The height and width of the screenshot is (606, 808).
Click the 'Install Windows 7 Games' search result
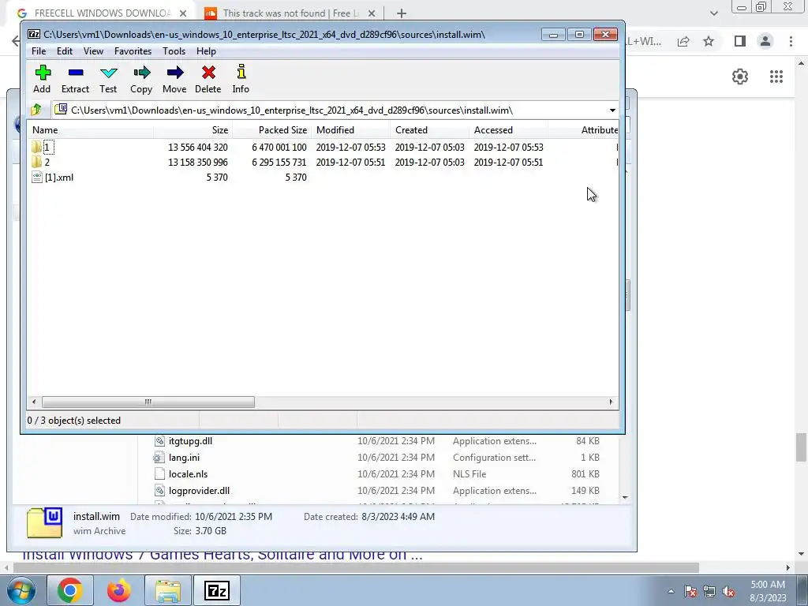tap(222, 555)
